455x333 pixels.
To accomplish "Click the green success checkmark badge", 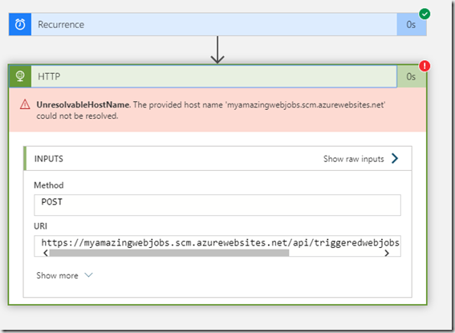I will pyautogui.click(x=425, y=14).
